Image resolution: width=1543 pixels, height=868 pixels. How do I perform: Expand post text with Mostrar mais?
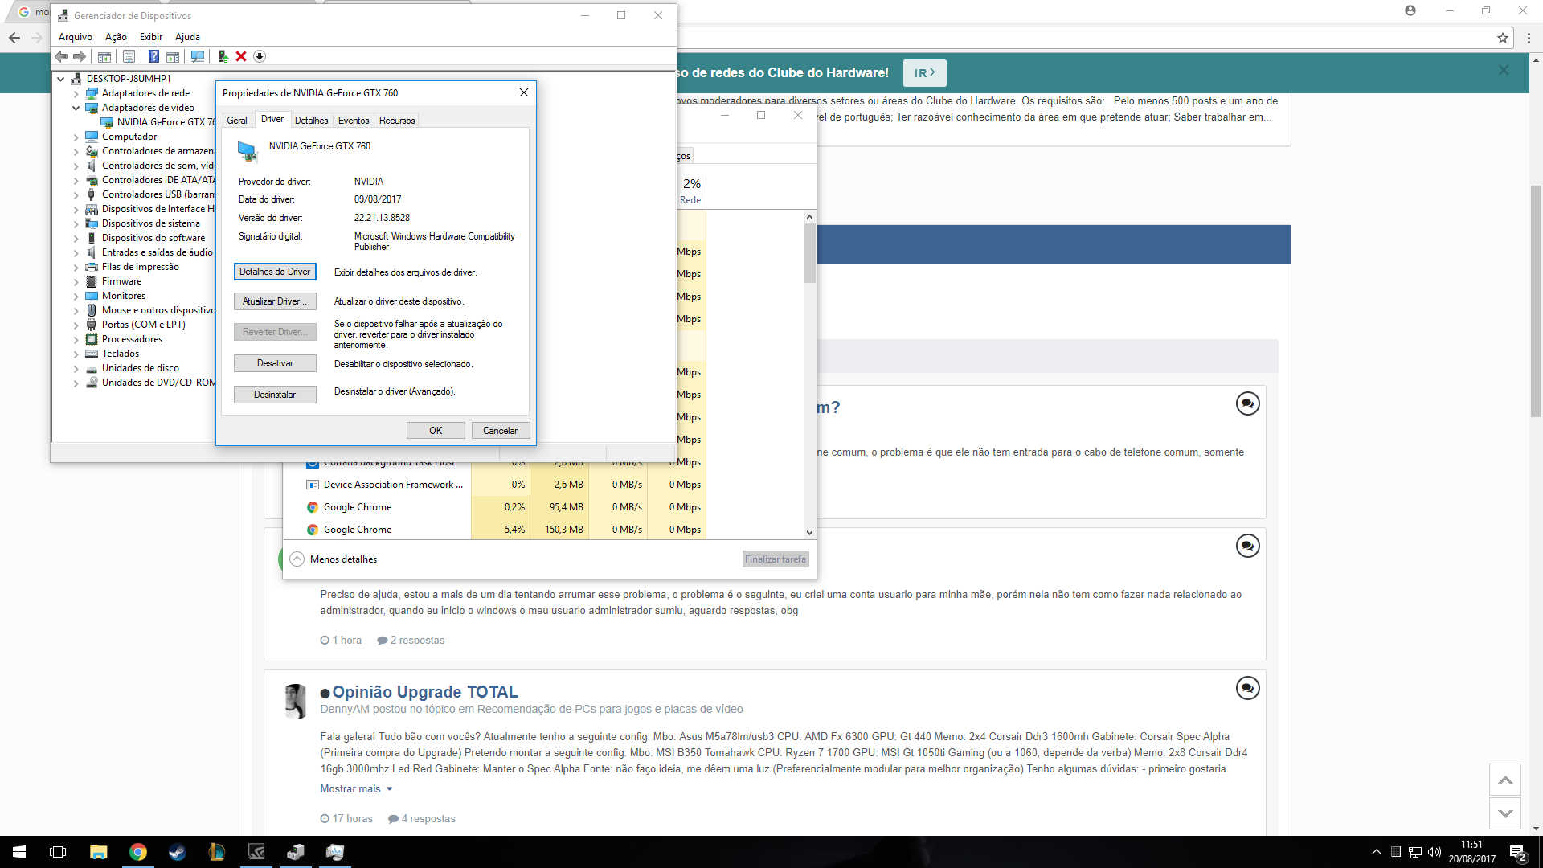click(x=356, y=789)
